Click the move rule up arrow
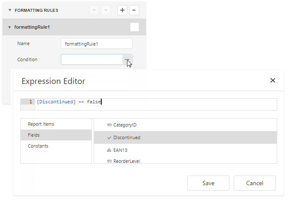Viewport: 289px width, 202px height. (x=95, y=10)
